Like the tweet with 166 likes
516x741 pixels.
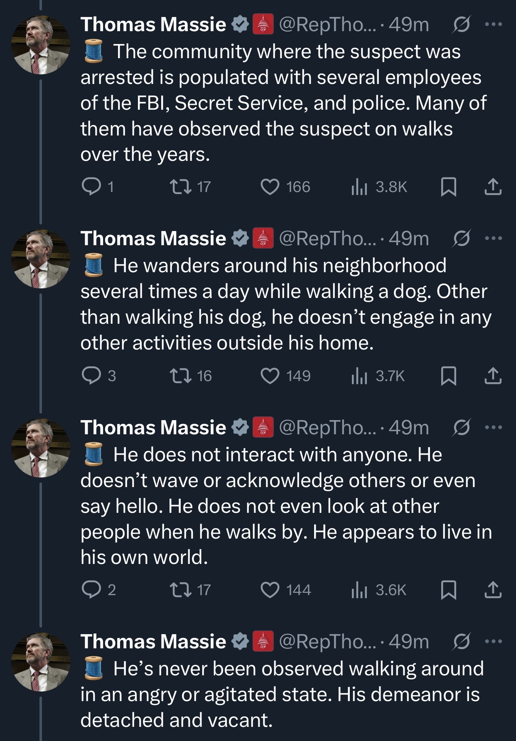pyautogui.click(x=270, y=187)
